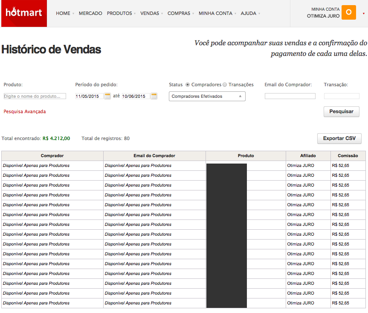Click the Transação input field
The width and height of the screenshot is (368, 313).
342,96
